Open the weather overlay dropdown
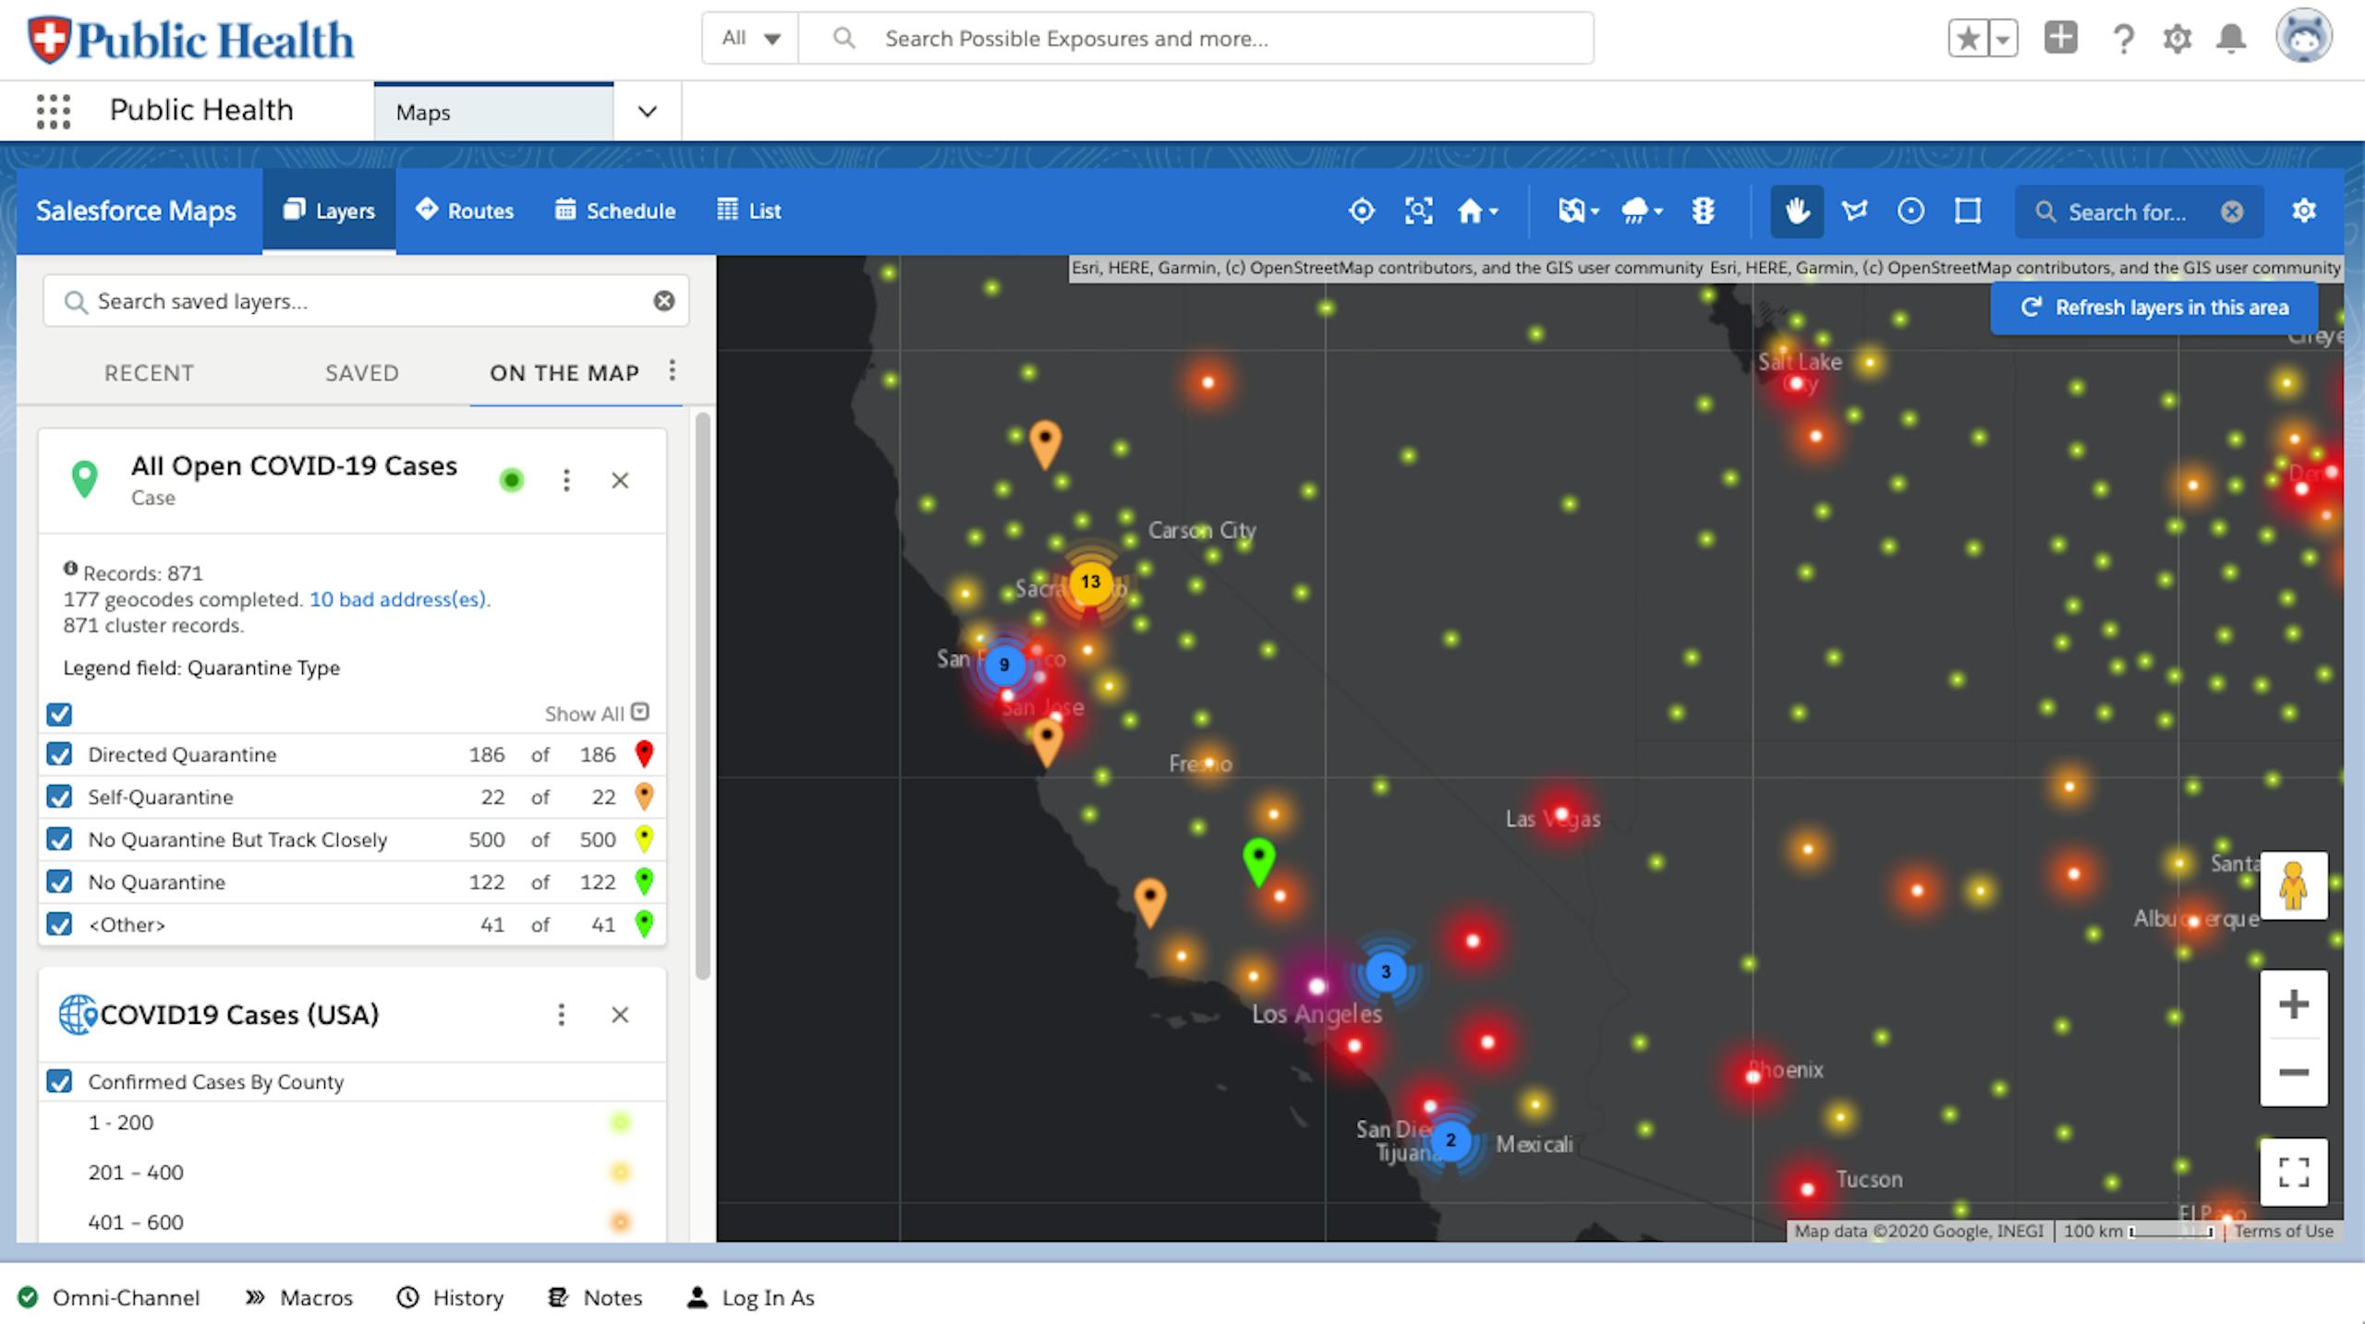This screenshot has height=1324, width=2365. [1642, 211]
